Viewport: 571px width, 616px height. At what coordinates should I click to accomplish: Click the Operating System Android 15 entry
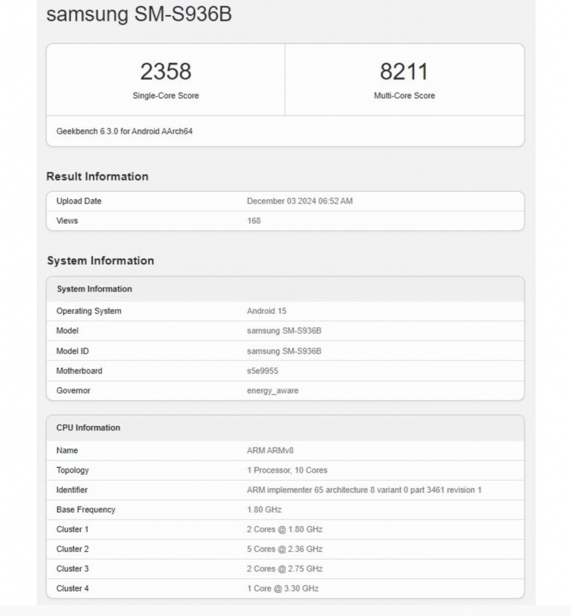pos(263,310)
